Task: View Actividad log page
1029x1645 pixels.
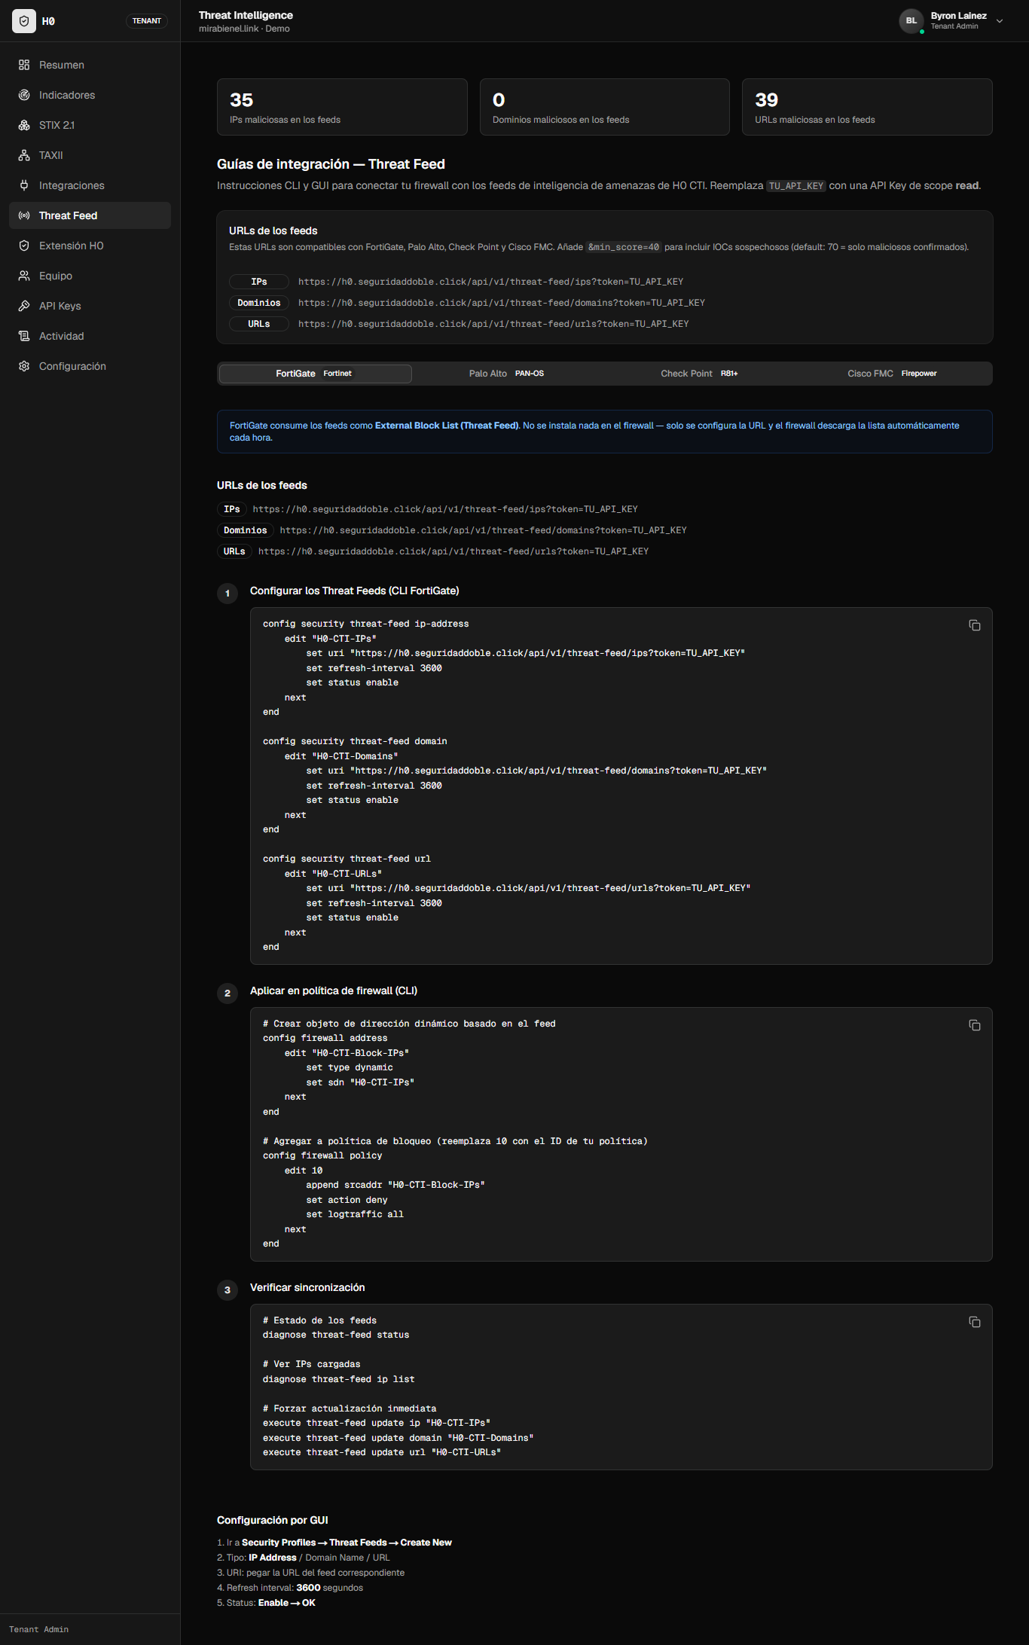Action: pos(90,336)
